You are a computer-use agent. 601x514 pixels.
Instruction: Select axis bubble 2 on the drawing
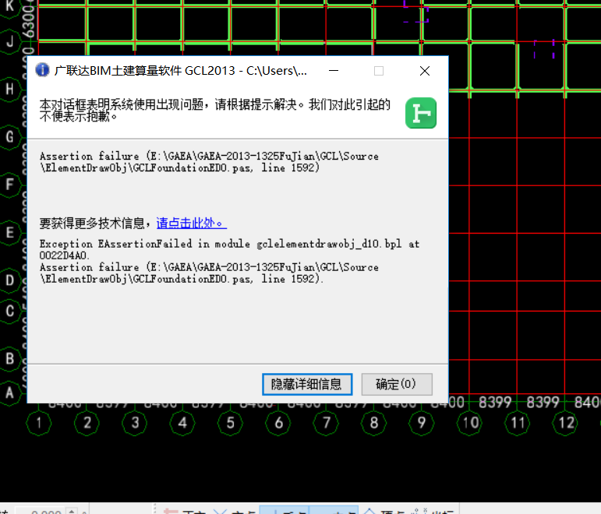[87, 423]
